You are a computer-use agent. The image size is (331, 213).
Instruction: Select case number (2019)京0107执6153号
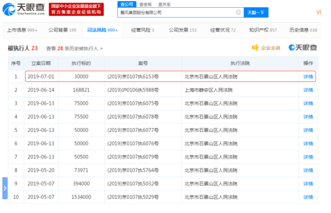(133, 77)
